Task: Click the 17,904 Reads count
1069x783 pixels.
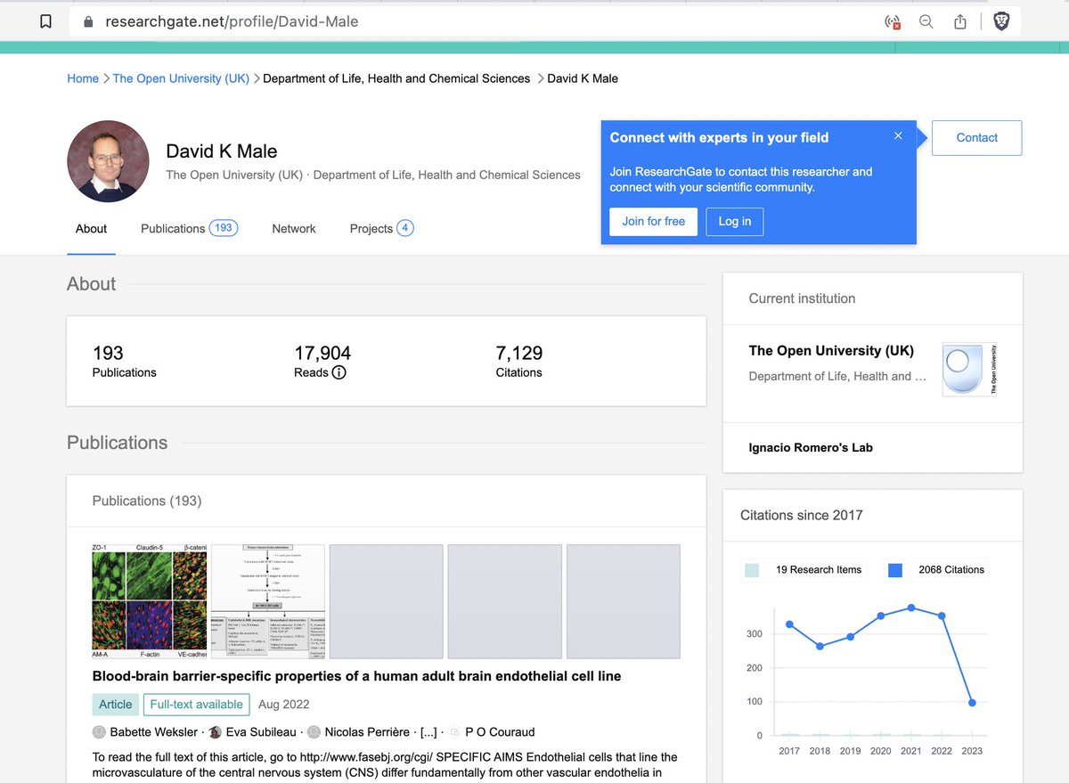Action: (x=322, y=353)
